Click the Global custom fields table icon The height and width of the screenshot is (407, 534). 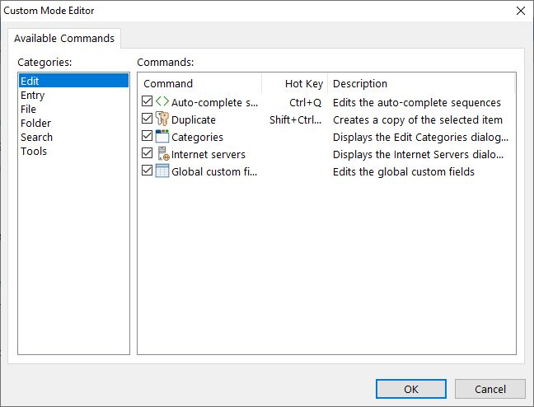162,171
